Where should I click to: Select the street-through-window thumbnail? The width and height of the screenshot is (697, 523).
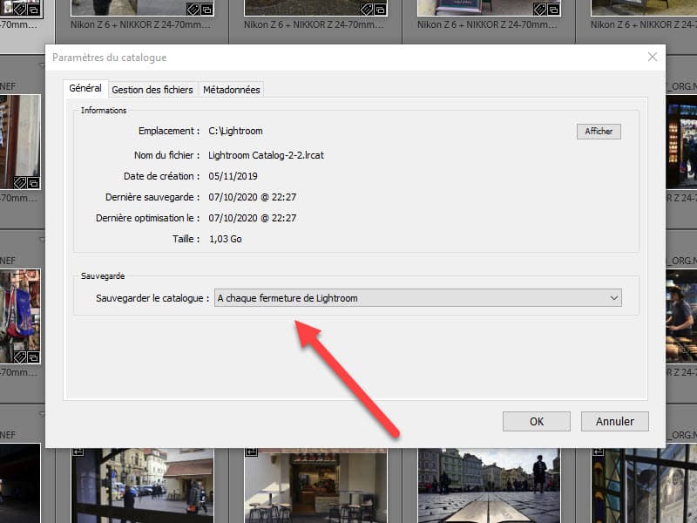pyautogui.click(x=142, y=486)
